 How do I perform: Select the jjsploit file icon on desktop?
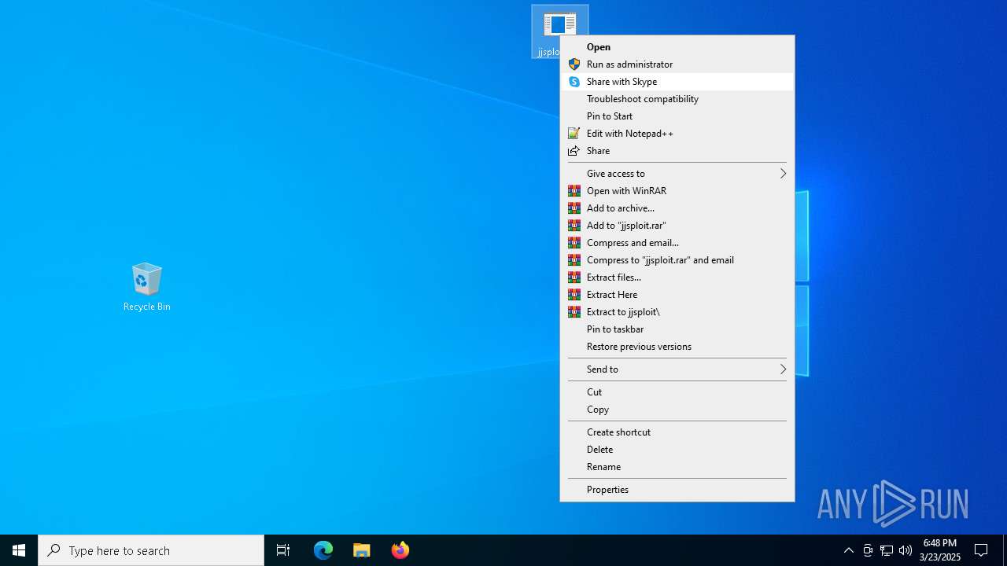(559, 26)
